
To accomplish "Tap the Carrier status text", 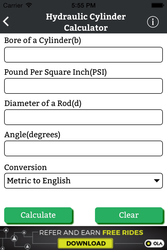I will tap(13, 5).
